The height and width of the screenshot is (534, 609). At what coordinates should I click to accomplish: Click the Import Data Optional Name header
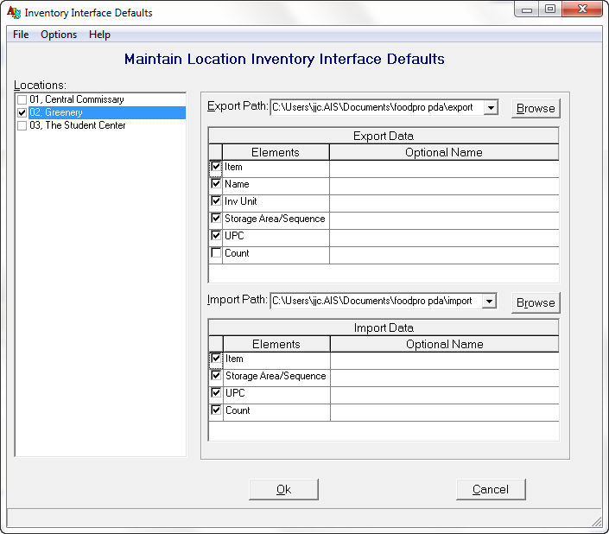(x=445, y=344)
